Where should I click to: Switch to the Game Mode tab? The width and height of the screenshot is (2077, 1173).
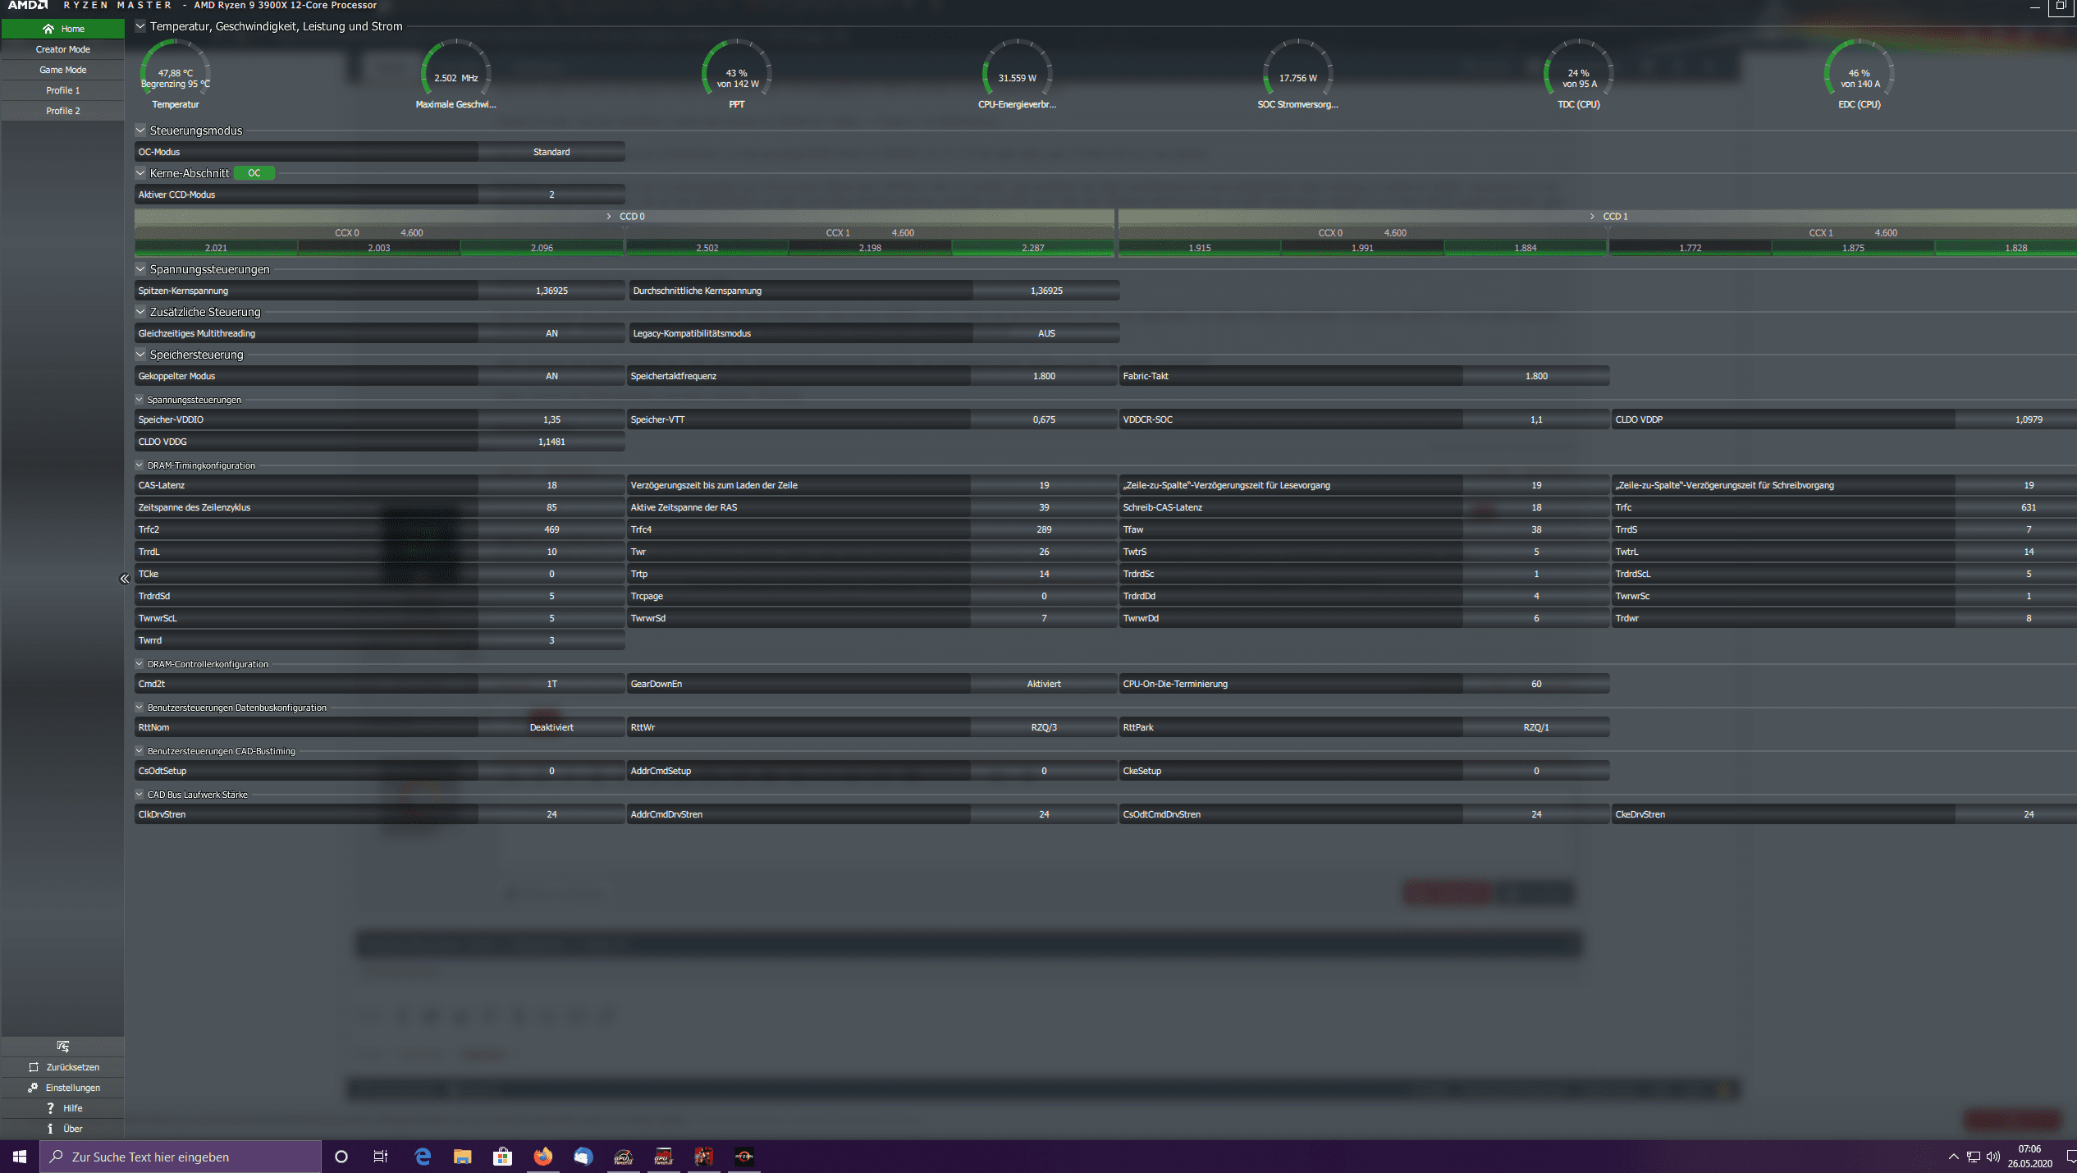[x=63, y=70]
